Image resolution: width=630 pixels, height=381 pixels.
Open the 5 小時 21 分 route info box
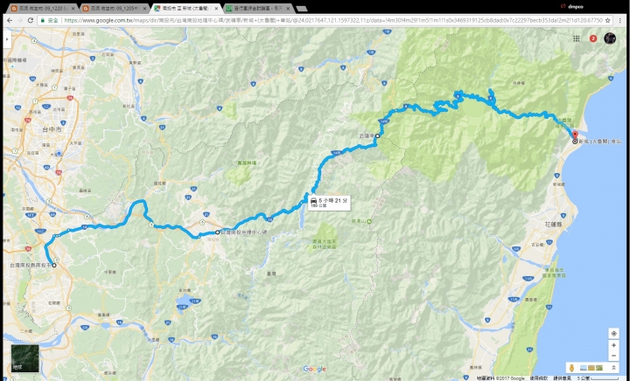click(x=329, y=202)
